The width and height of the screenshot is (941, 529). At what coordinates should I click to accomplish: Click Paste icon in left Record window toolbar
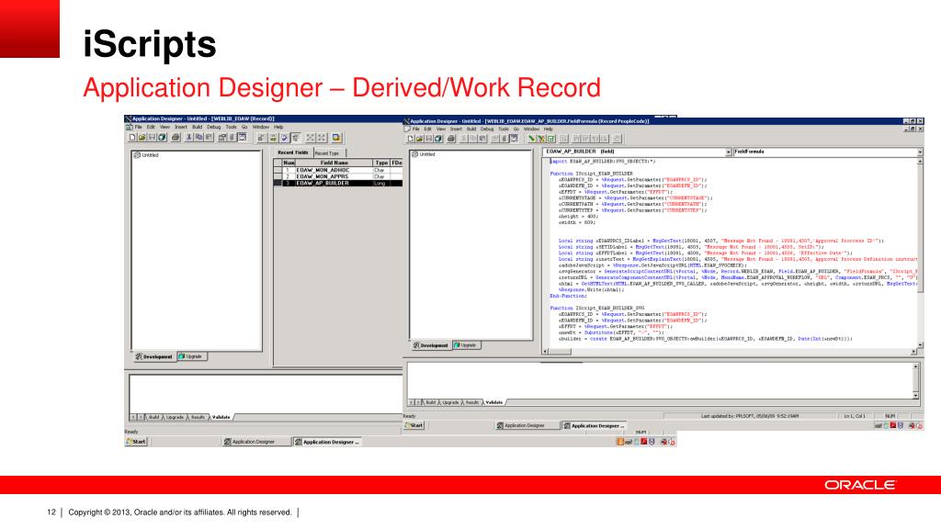tap(209, 138)
